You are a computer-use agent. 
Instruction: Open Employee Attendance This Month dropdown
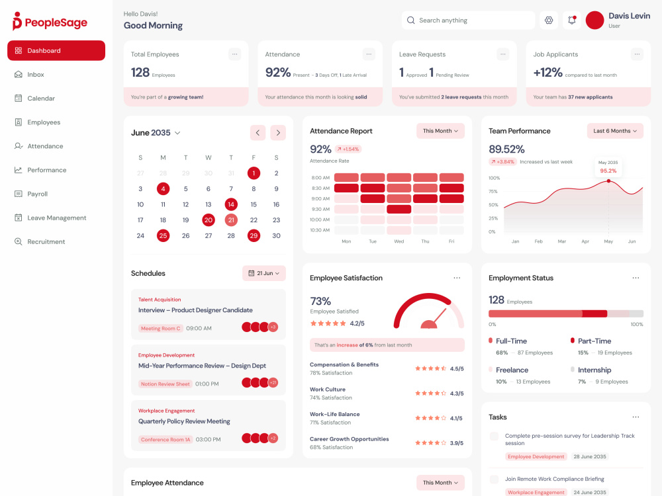(x=440, y=483)
